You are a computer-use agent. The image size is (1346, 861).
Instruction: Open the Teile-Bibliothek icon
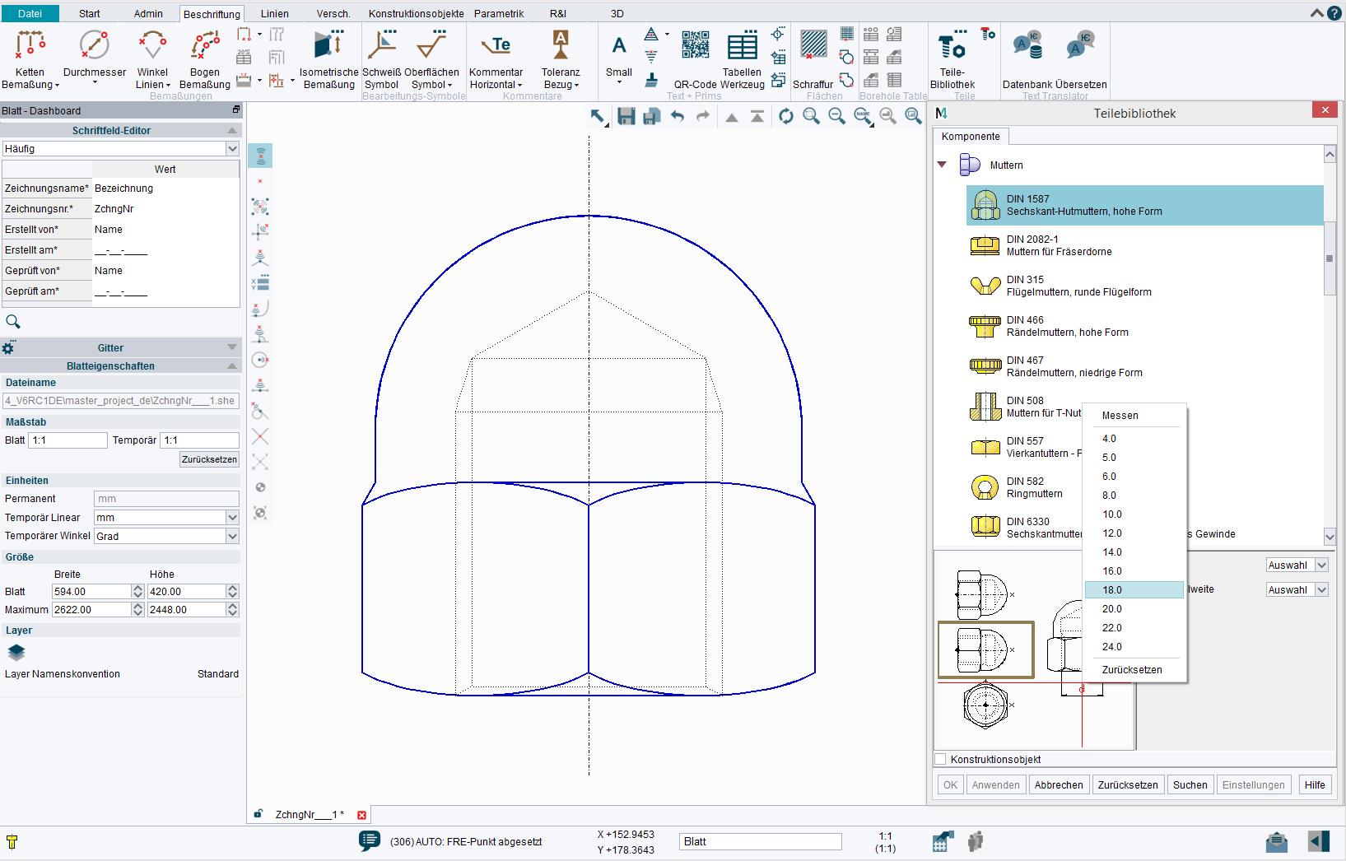(x=952, y=58)
